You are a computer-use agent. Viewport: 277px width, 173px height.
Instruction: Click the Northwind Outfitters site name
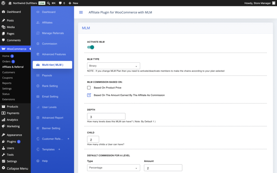25,3
